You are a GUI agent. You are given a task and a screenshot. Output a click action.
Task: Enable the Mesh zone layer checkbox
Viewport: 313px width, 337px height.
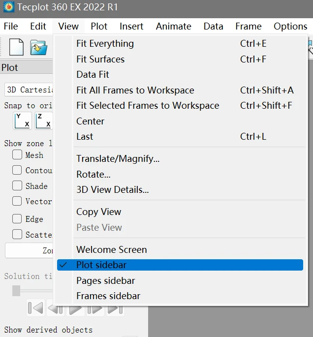pyautogui.click(x=17, y=155)
